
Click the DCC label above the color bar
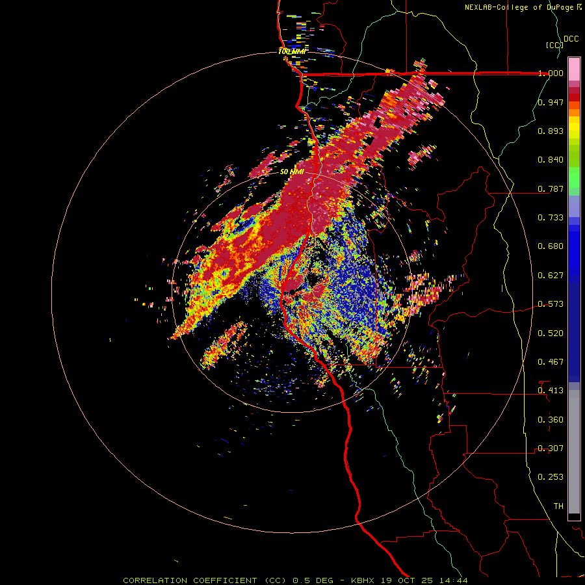click(571, 39)
